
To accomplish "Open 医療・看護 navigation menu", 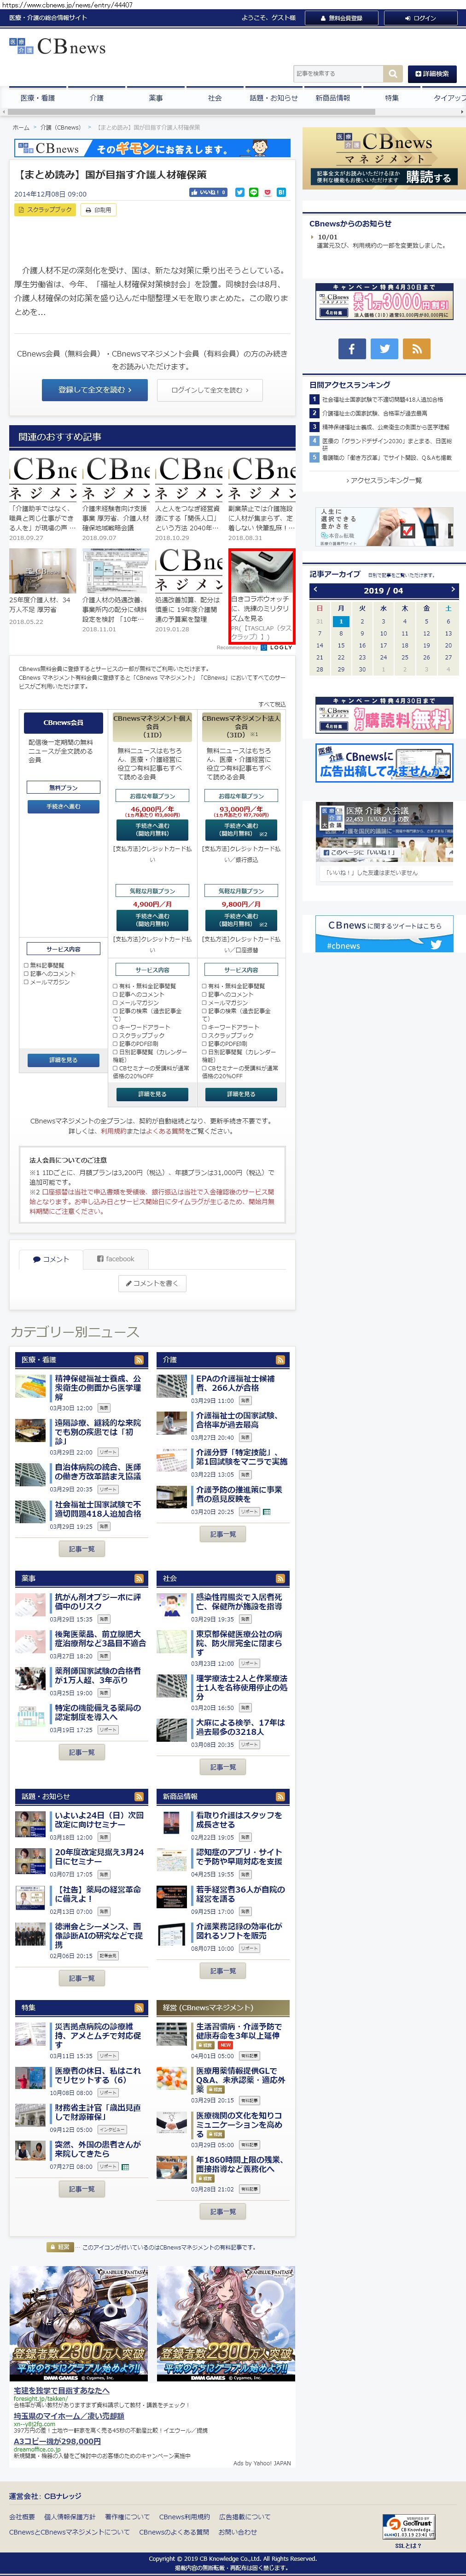I will [x=38, y=98].
